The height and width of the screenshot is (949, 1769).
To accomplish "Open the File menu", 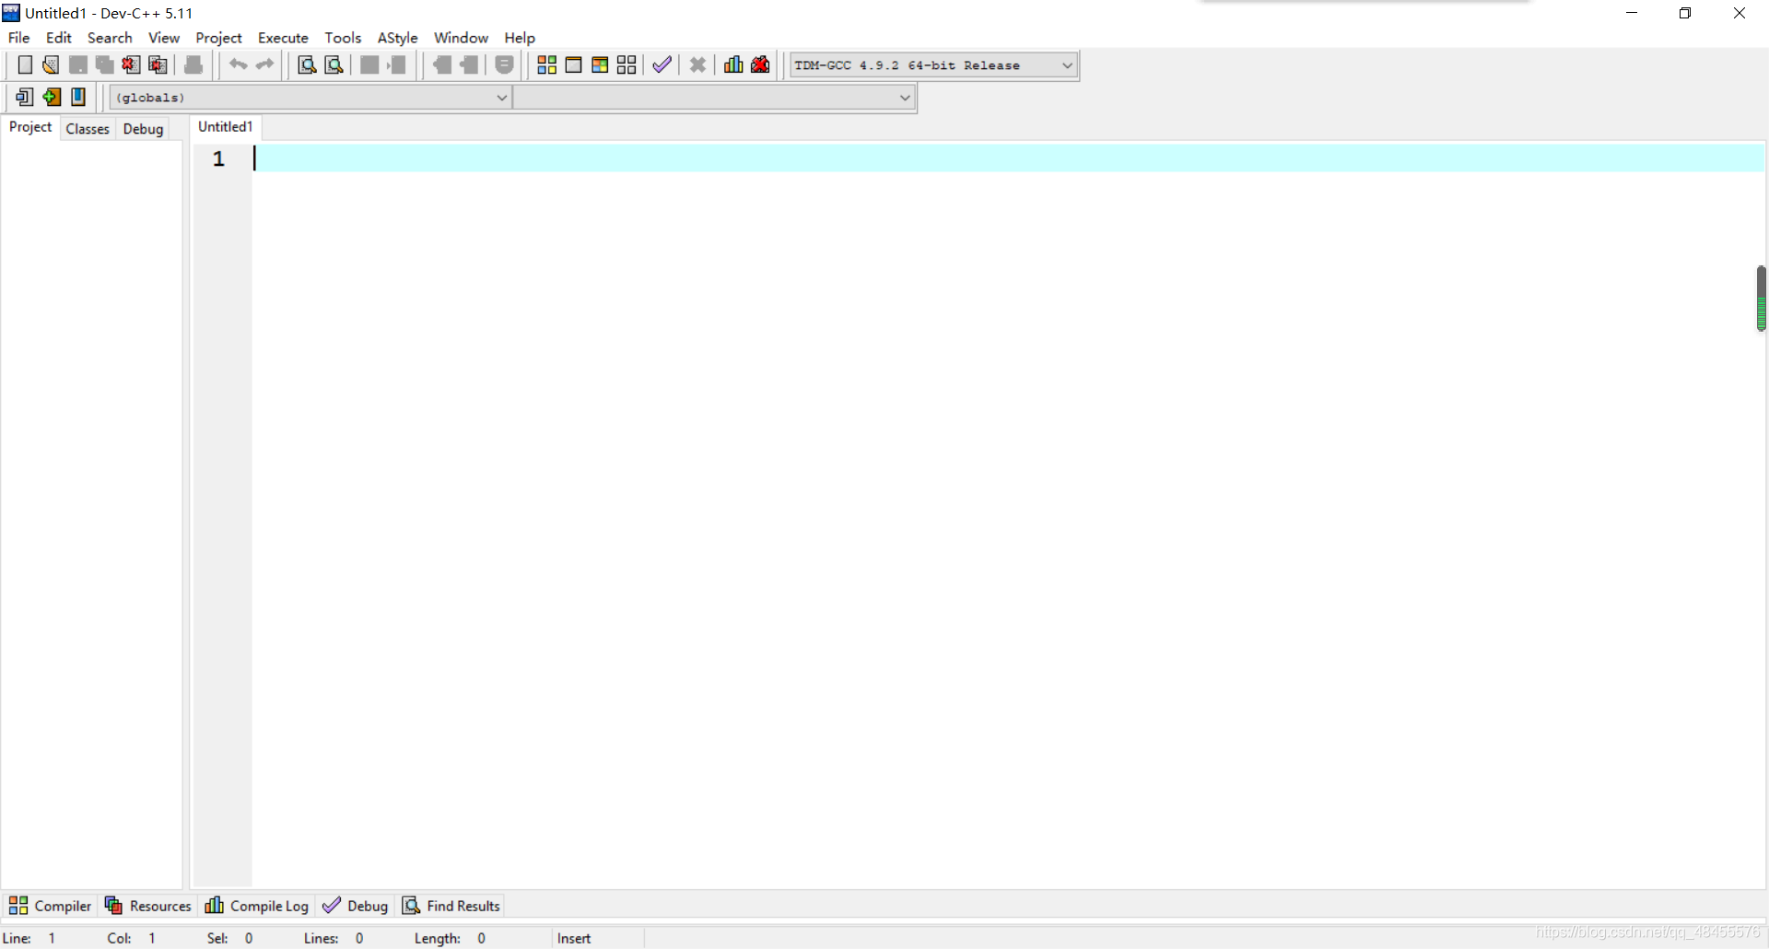I will (18, 38).
